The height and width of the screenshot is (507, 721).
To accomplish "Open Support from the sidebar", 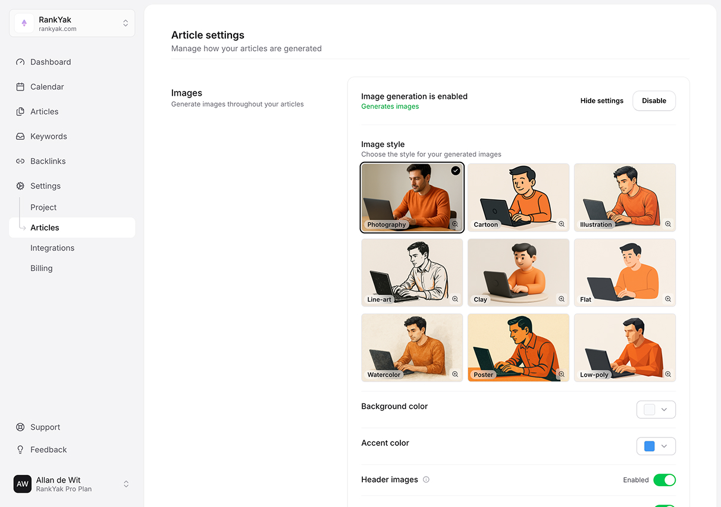I will click(45, 427).
